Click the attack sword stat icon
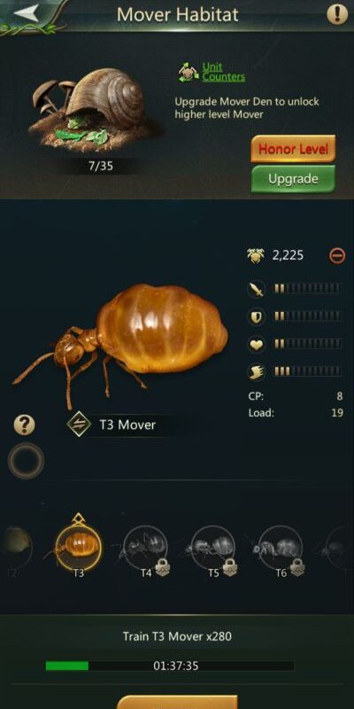354x709 pixels. click(257, 289)
